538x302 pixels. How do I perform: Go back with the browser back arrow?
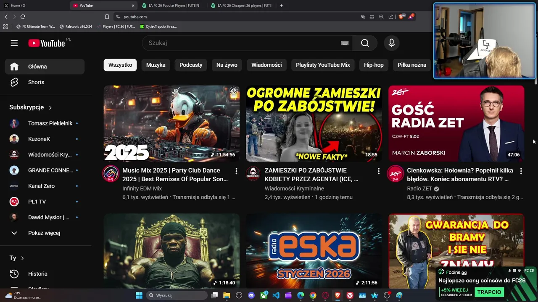pos(6,17)
